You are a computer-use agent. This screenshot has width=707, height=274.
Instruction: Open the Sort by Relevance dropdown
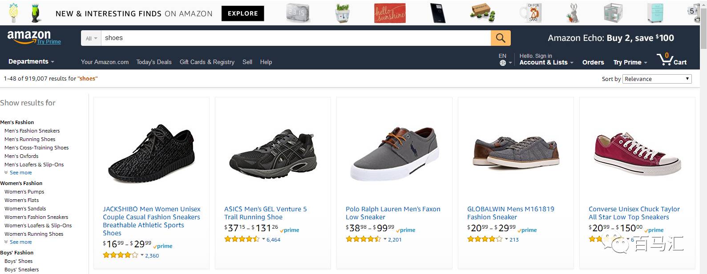point(657,79)
